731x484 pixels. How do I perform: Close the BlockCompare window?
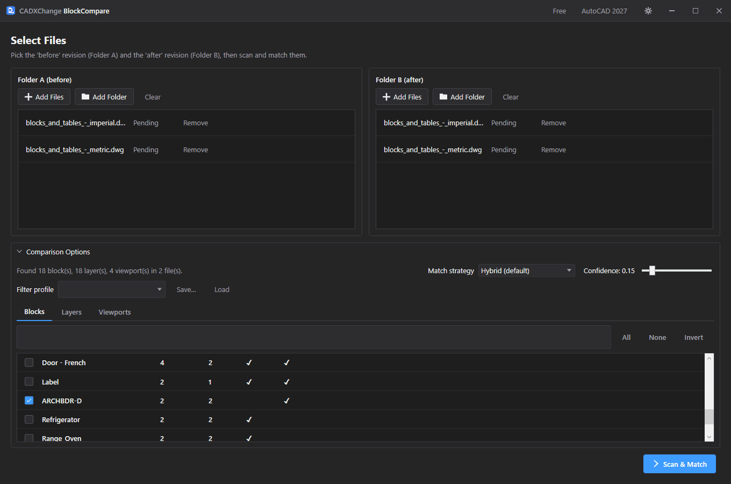(x=719, y=11)
